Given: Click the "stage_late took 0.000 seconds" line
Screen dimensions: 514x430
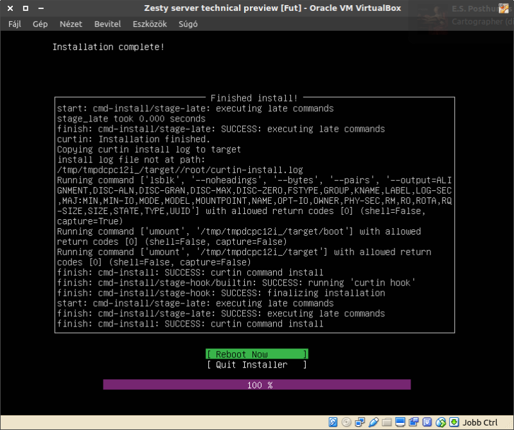Looking at the screenshot, I should click(x=131, y=119).
